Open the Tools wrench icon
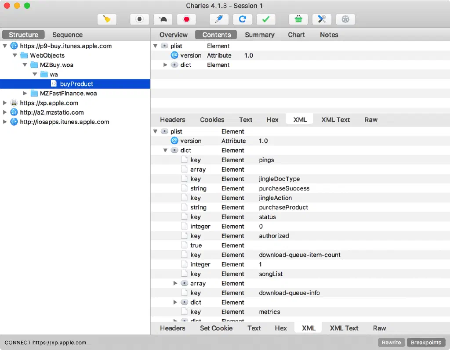Screen dimensions: 450x350 coord(322,19)
